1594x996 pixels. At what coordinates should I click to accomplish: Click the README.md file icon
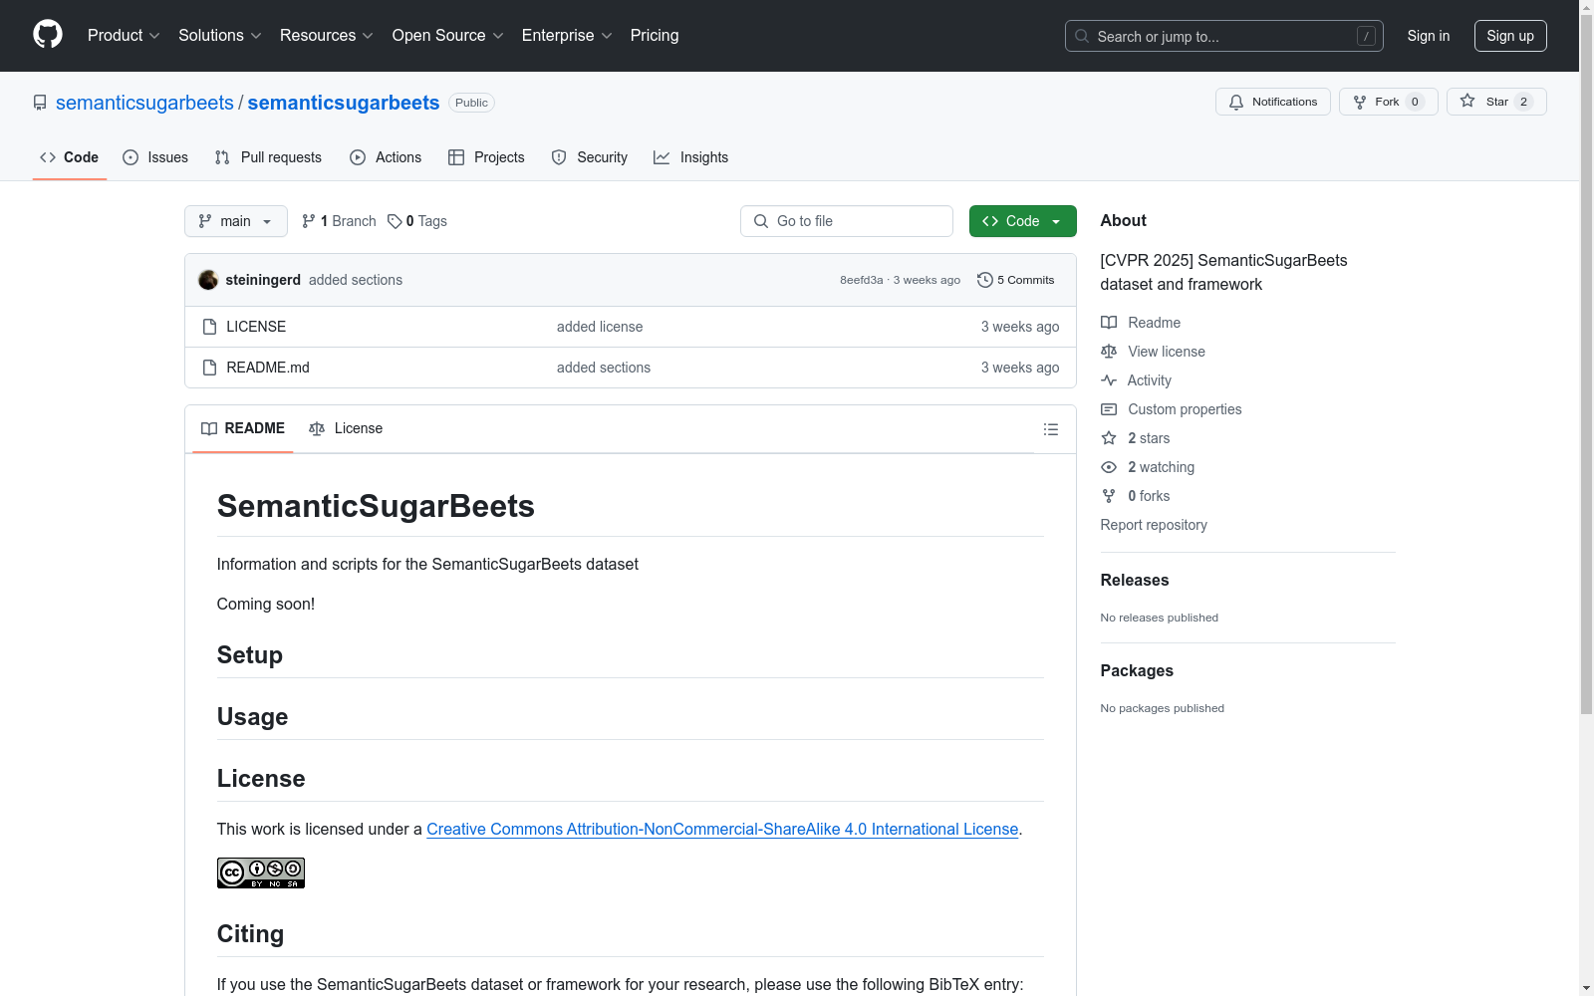pyautogui.click(x=209, y=368)
